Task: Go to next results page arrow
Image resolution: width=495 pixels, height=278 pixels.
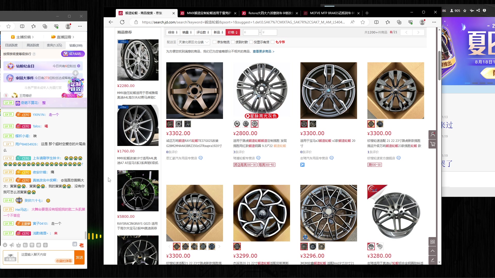Action: click(418, 32)
